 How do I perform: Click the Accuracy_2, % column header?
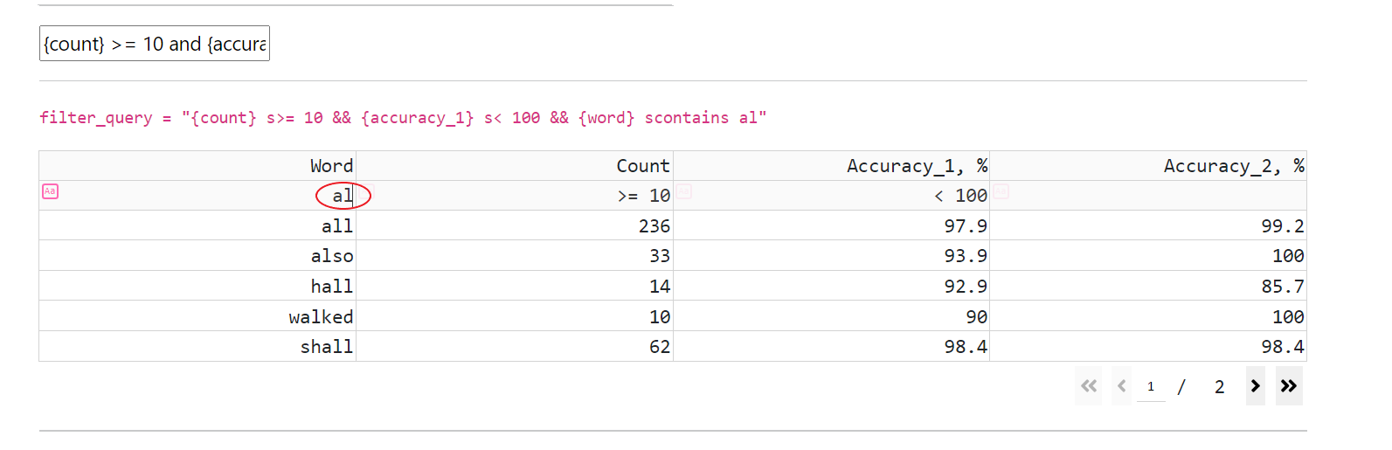(x=1233, y=166)
